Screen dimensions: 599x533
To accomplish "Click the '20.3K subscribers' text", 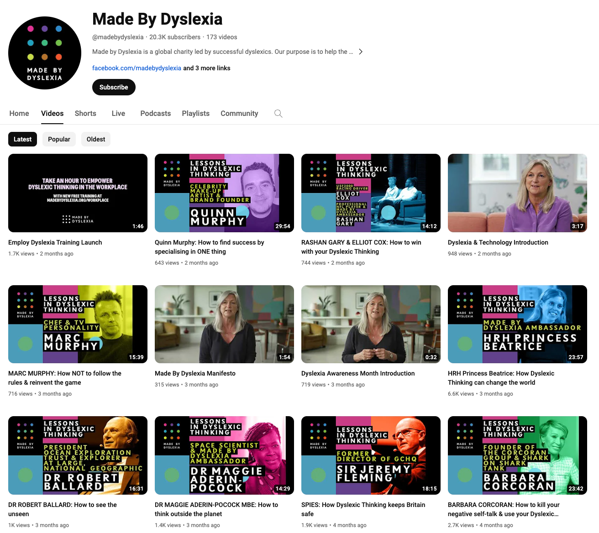I will tap(175, 37).
